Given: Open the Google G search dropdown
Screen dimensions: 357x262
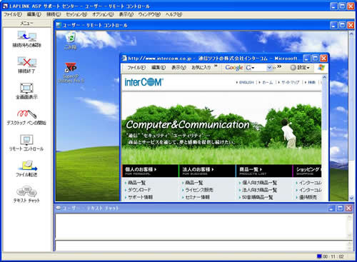Looking at the screenshot, I should (x=251, y=68).
